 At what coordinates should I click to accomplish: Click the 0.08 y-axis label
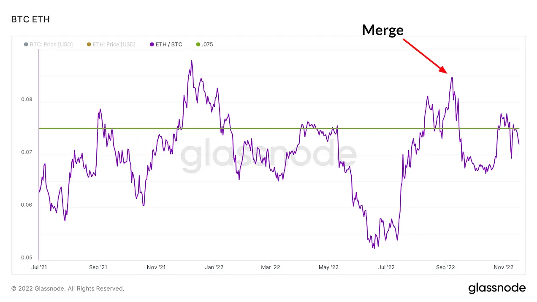click(x=27, y=100)
